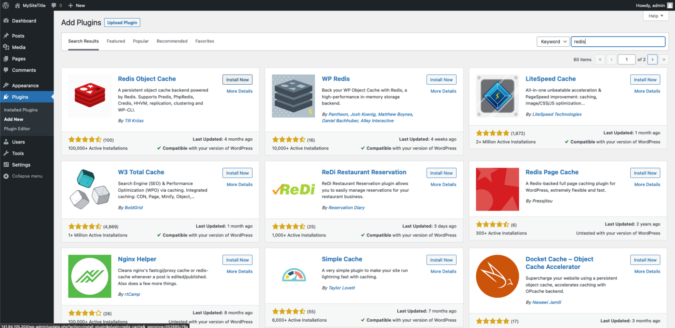The image size is (675, 328).
Task: Select the Dashboard icon in the sidebar
Action: [7, 21]
